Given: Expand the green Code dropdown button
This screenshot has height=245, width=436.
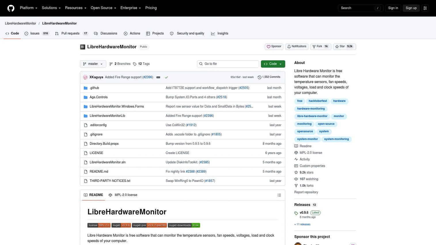Looking at the screenshot, I should [273, 64].
